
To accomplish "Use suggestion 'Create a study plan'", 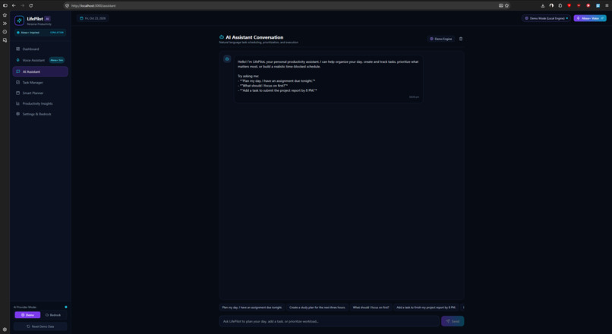I will point(317,307).
